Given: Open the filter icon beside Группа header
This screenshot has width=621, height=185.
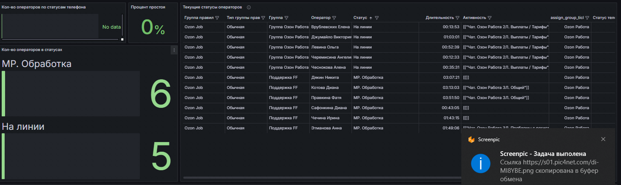Looking at the screenshot, I should pyautogui.click(x=286, y=18).
